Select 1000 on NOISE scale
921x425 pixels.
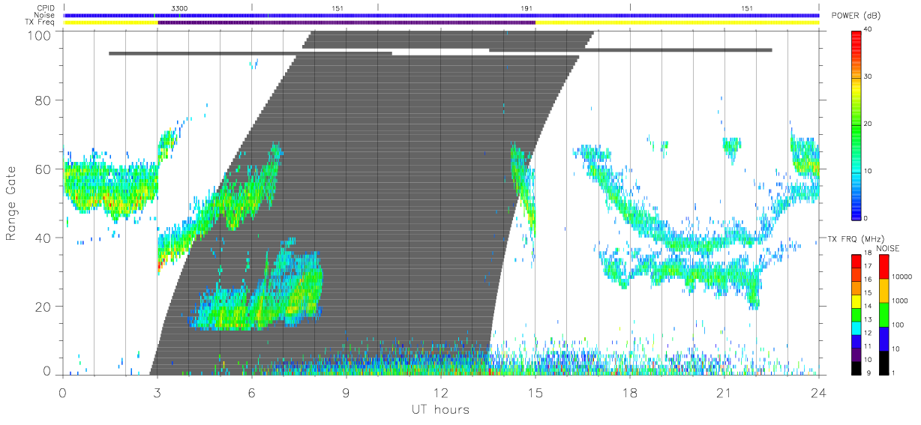click(901, 301)
